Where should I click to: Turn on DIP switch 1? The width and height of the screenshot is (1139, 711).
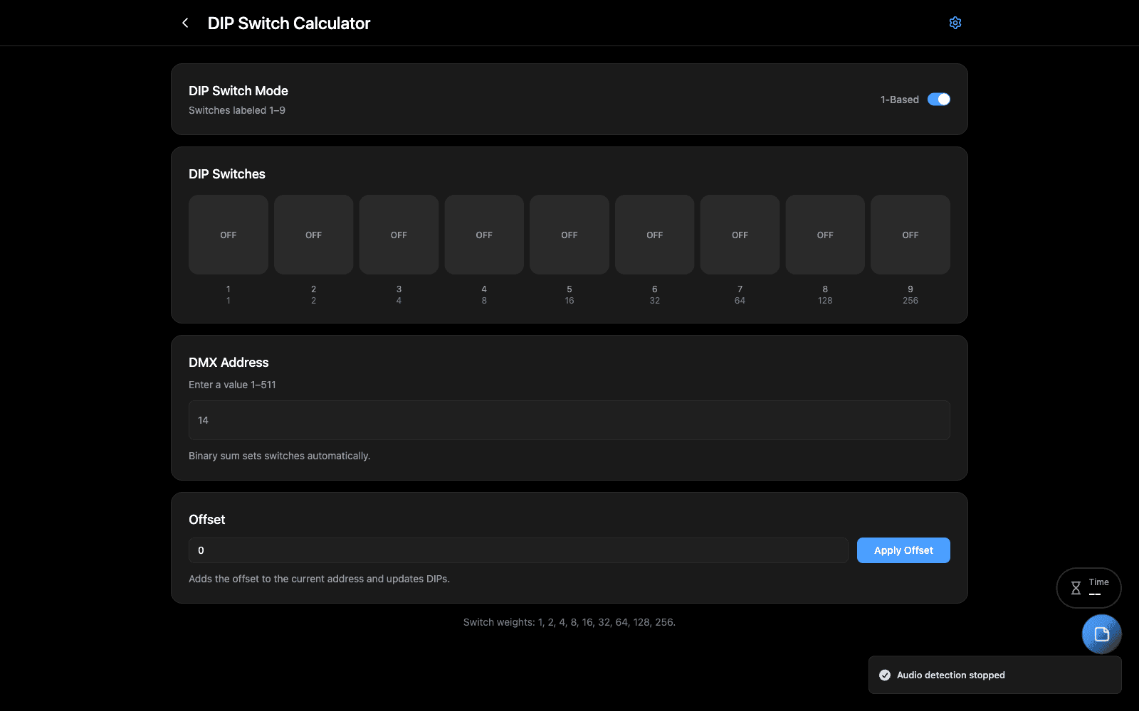[229, 235]
